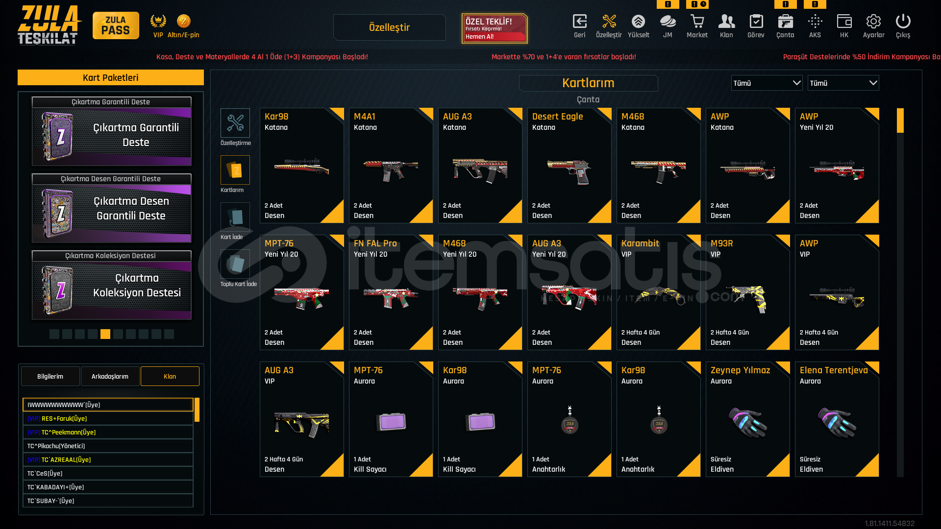
Task: Open the Toplu Kart İade icon
Action: point(235,264)
